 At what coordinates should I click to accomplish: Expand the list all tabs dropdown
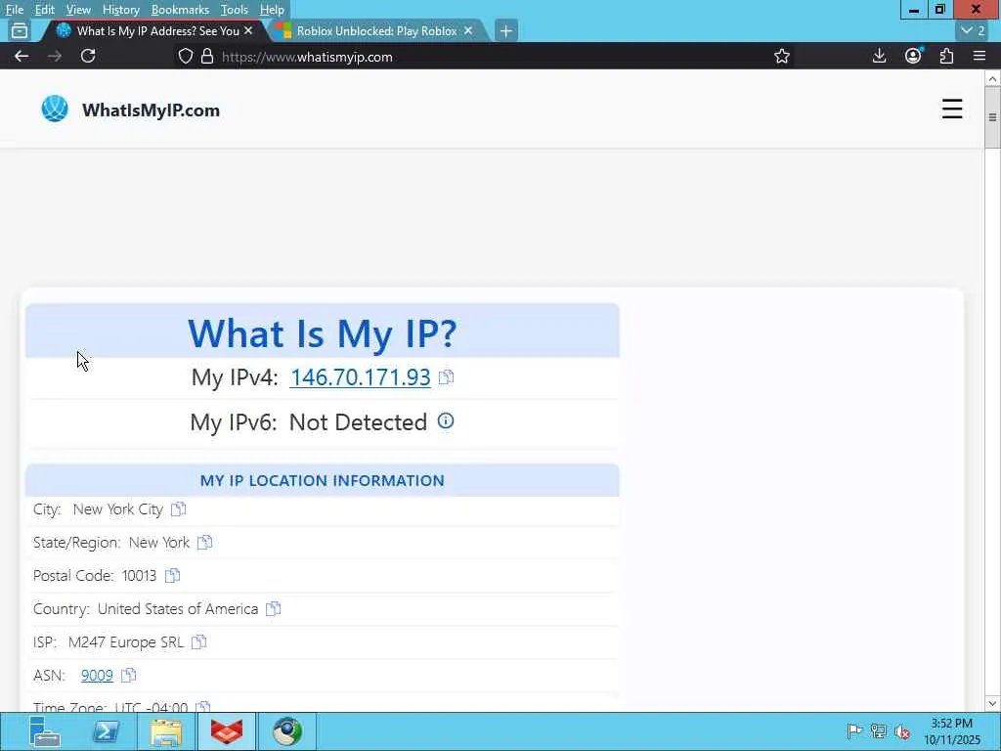tap(973, 30)
